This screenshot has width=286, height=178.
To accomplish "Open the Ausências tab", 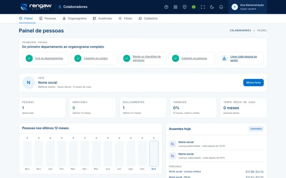I will pos(102,18).
